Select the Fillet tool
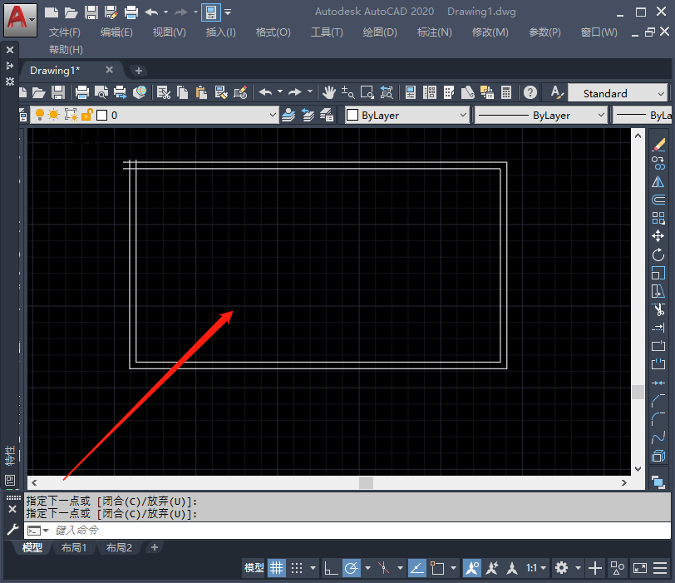Screen dimensions: 675x583 pos(658,418)
